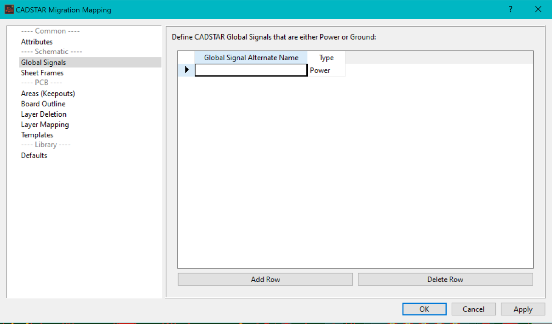Select the row using its arrow indicator
552x324 pixels.
click(186, 70)
